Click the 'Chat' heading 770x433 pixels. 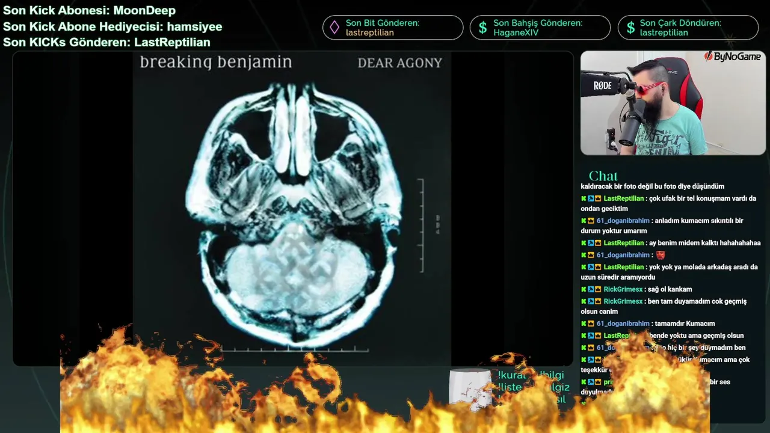(x=603, y=176)
